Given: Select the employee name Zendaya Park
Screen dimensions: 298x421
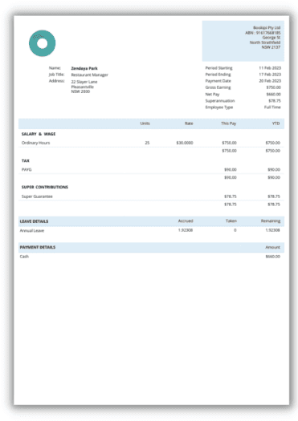Looking at the screenshot, I should click(84, 68).
